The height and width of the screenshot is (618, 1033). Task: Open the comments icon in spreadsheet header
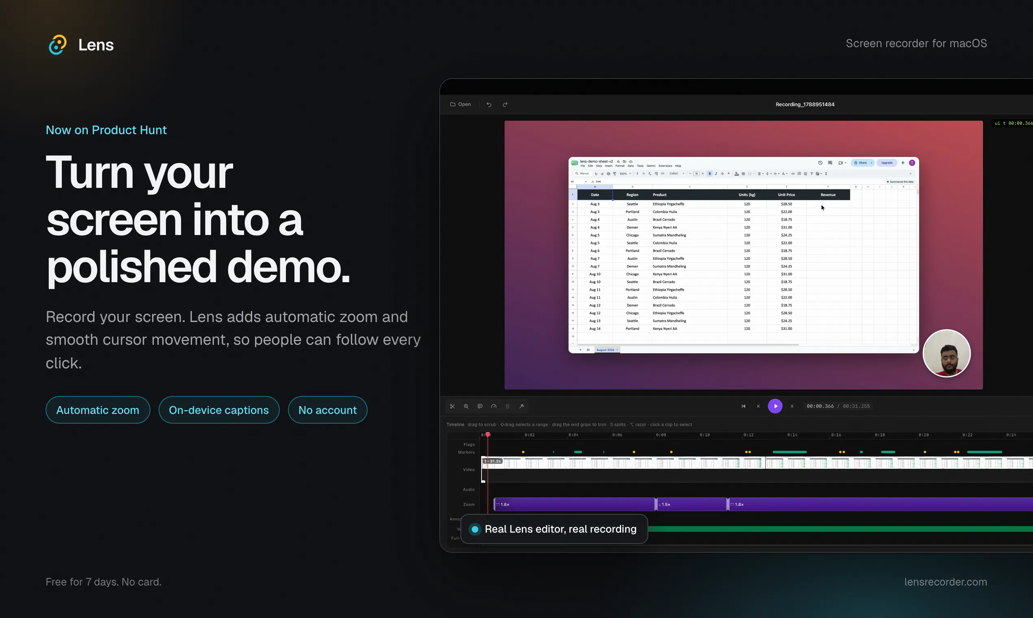830,163
